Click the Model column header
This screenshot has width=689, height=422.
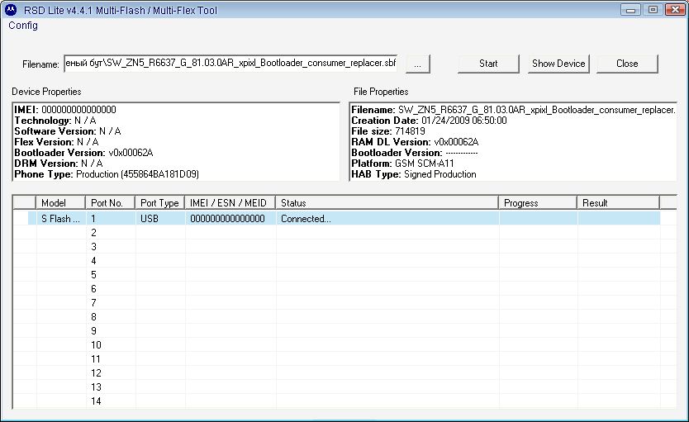tap(60, 203)
